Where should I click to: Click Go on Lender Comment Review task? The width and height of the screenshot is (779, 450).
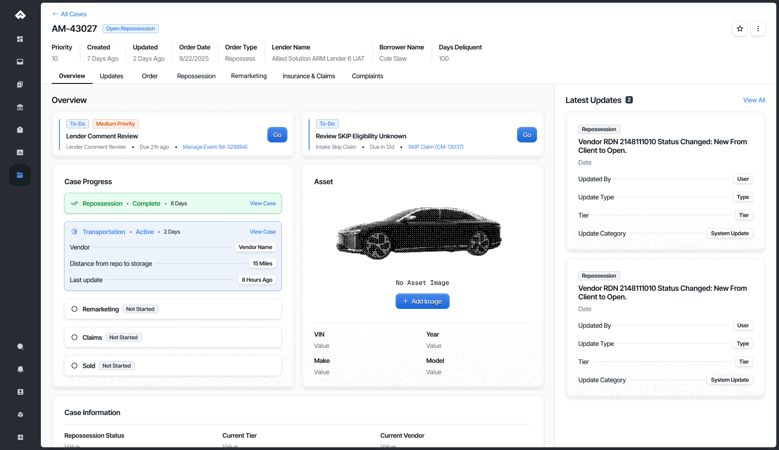(277, 135)
